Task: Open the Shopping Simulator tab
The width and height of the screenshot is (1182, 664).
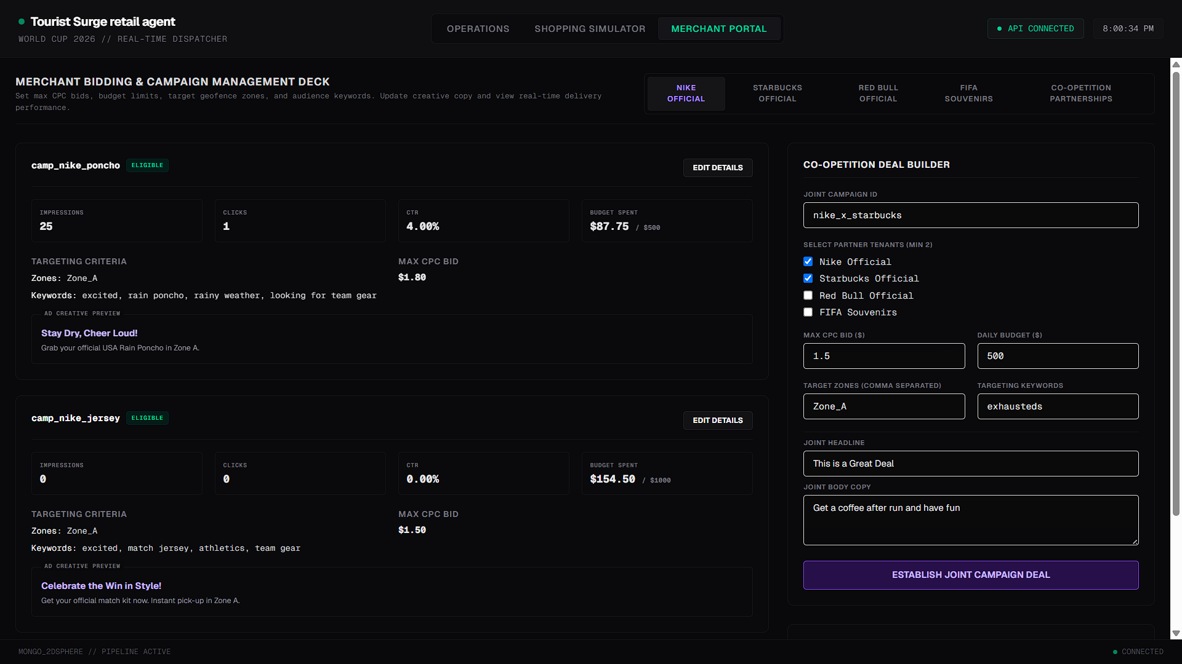Action: point(590,29)
